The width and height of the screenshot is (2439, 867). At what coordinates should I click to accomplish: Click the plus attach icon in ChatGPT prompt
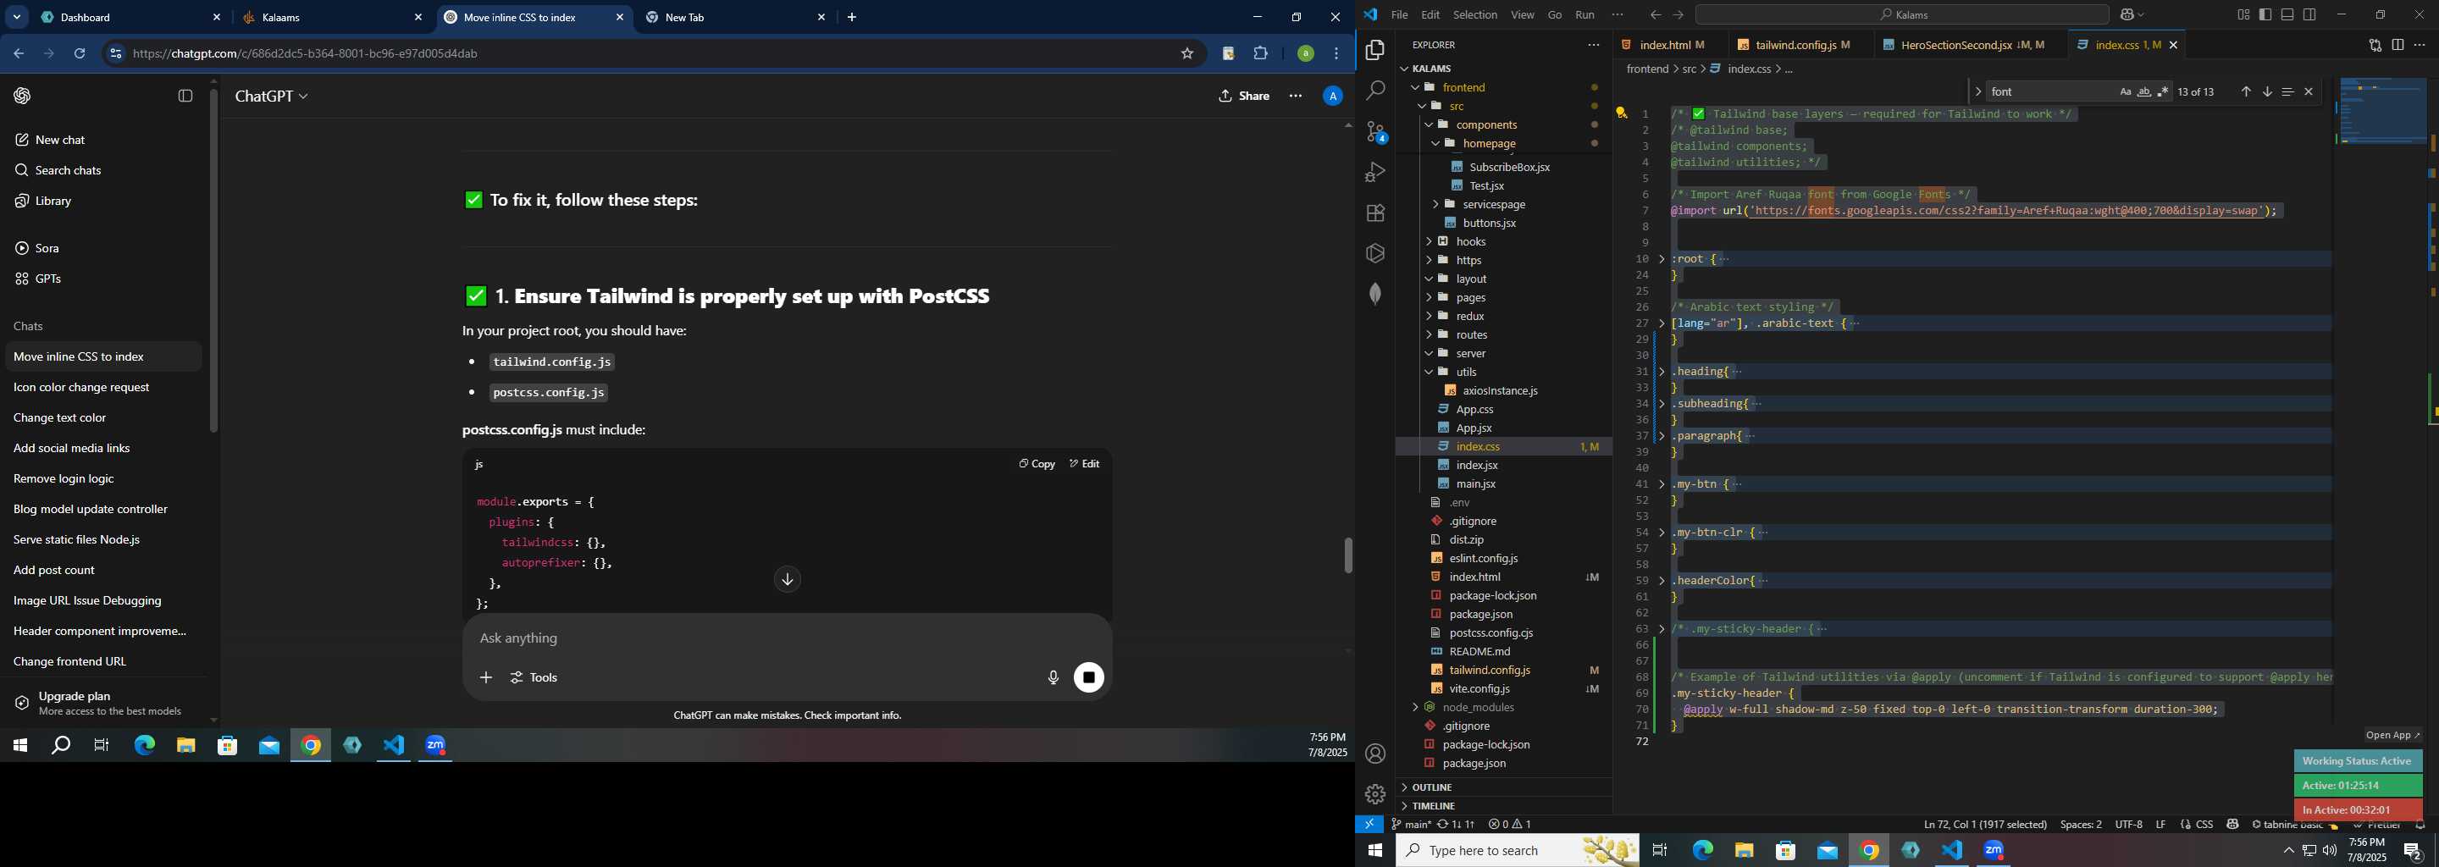click(x=486, y=677)
